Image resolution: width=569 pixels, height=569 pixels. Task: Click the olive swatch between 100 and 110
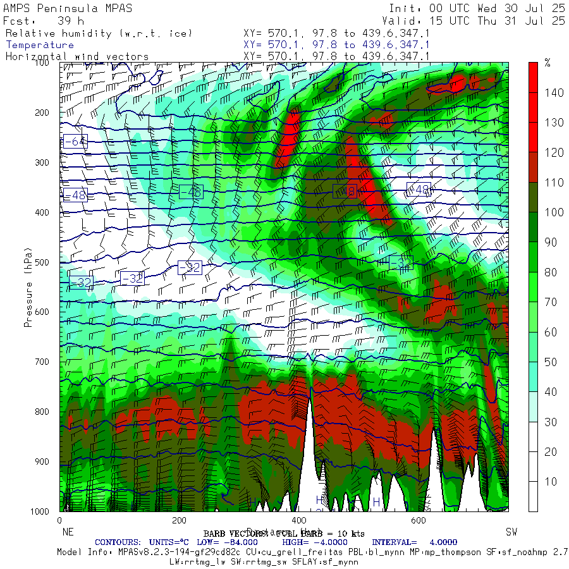pyautogui.click(x=533, y=197)
